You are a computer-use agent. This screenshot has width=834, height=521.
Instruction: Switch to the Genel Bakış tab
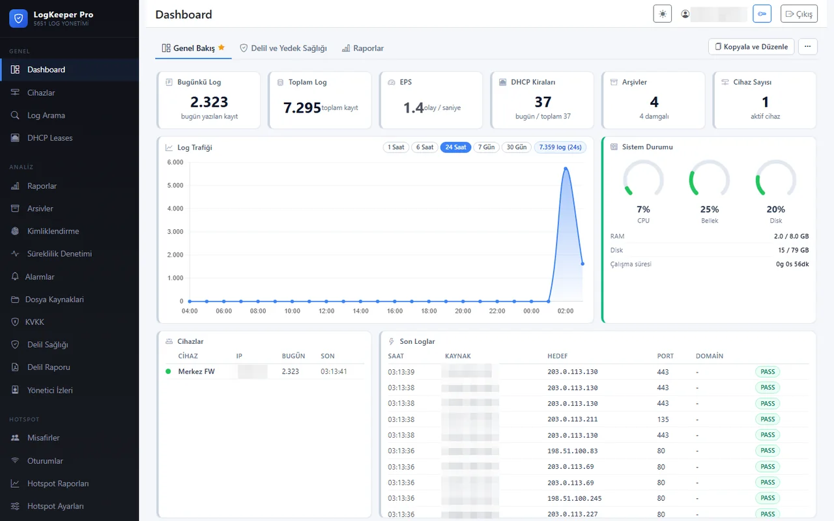194,48
